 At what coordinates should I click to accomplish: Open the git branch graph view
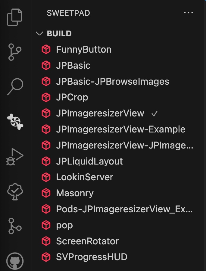[15, 226]
